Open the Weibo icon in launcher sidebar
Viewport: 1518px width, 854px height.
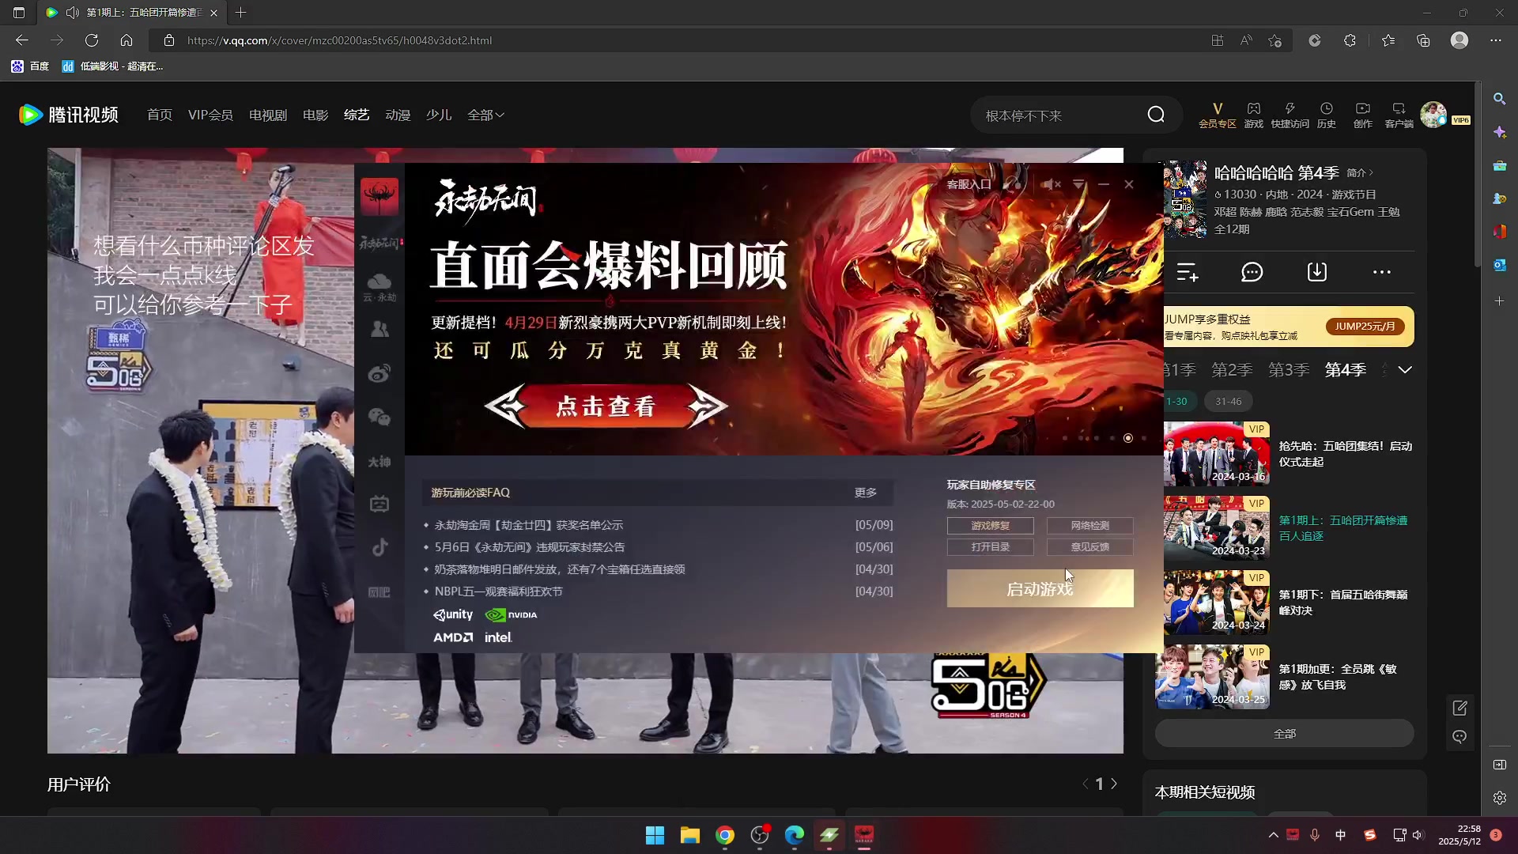pos(379,373)
